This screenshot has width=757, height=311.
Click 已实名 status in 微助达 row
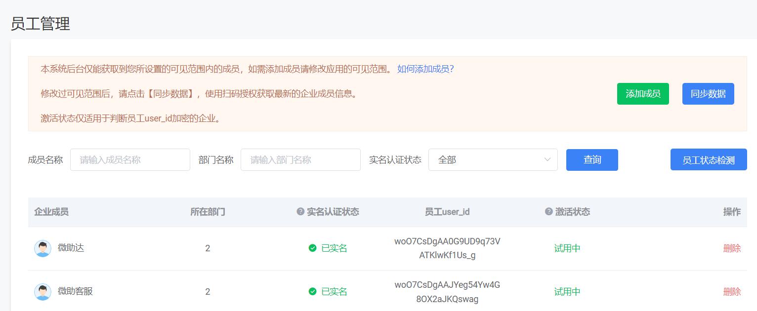334,248
